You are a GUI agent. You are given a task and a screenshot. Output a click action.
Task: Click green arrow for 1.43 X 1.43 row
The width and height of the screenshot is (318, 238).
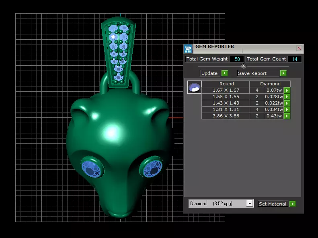click(287, 103)
